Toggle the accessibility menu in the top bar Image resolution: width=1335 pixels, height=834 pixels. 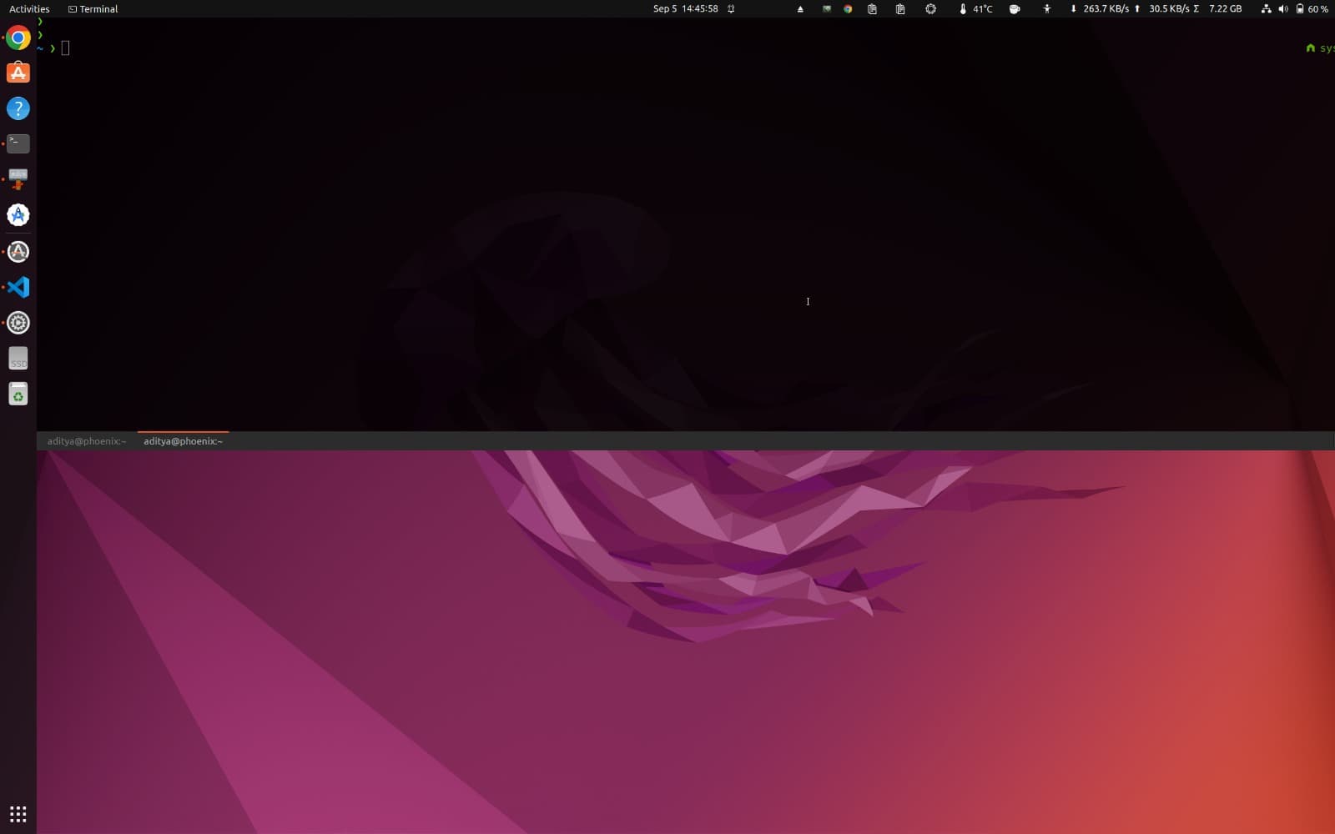pos(1046,9)
